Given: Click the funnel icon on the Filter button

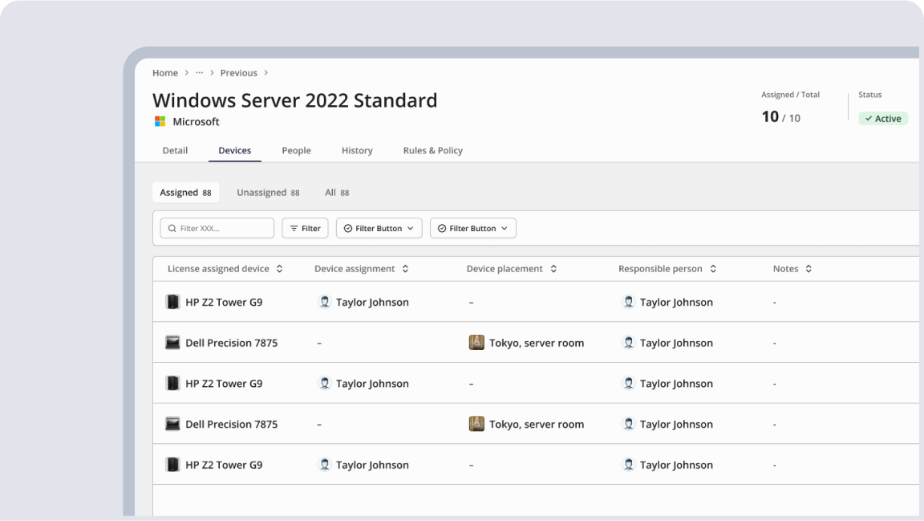Looking at the screenshot, I should click(x=294, y=228).
